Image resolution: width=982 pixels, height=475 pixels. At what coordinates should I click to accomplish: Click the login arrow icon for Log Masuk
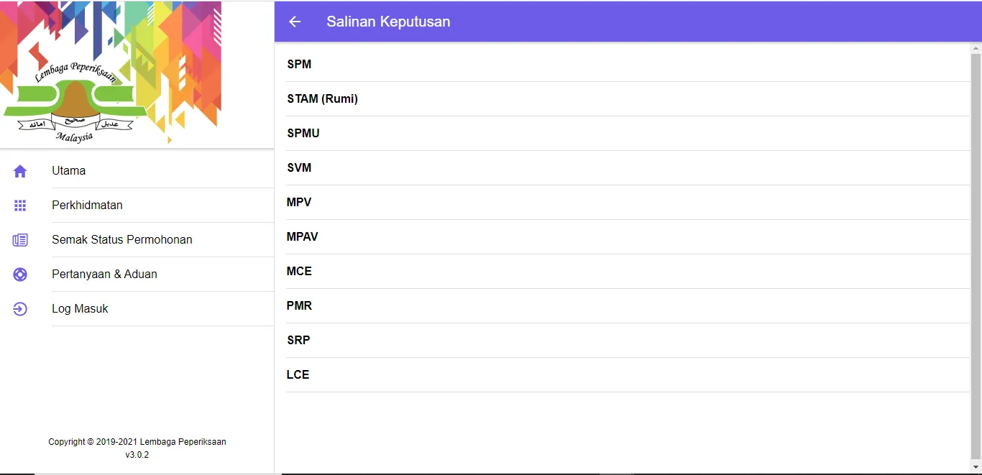(x=20, y=309)
